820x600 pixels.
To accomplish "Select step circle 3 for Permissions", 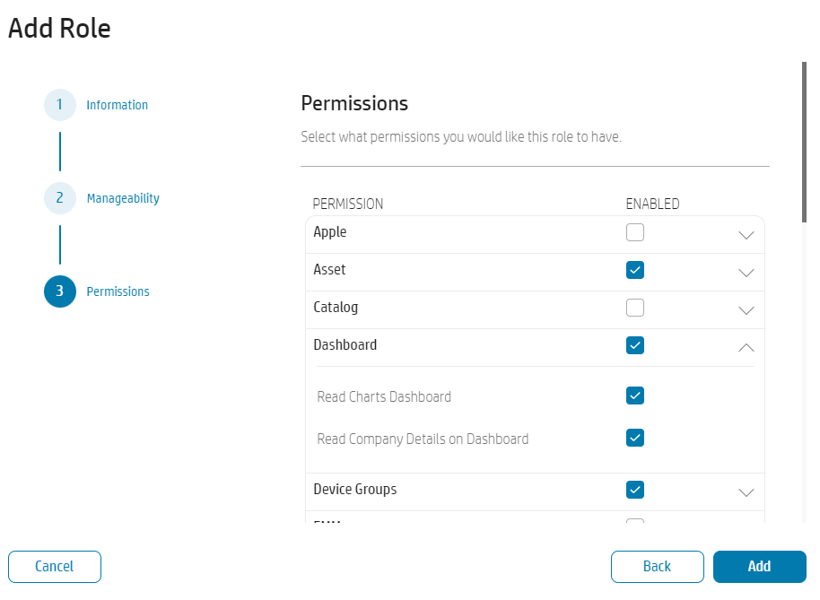I will (59, 291).
